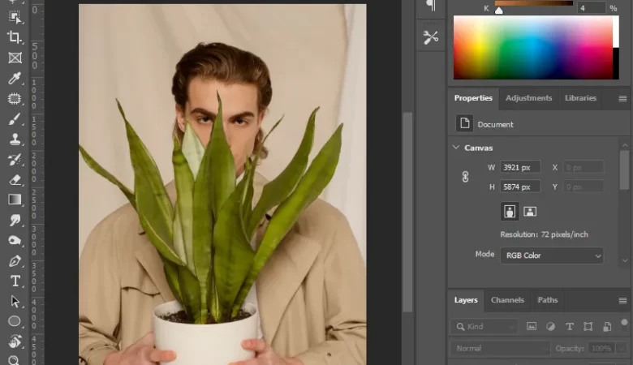Filter layers by type layers

point(569,326)
